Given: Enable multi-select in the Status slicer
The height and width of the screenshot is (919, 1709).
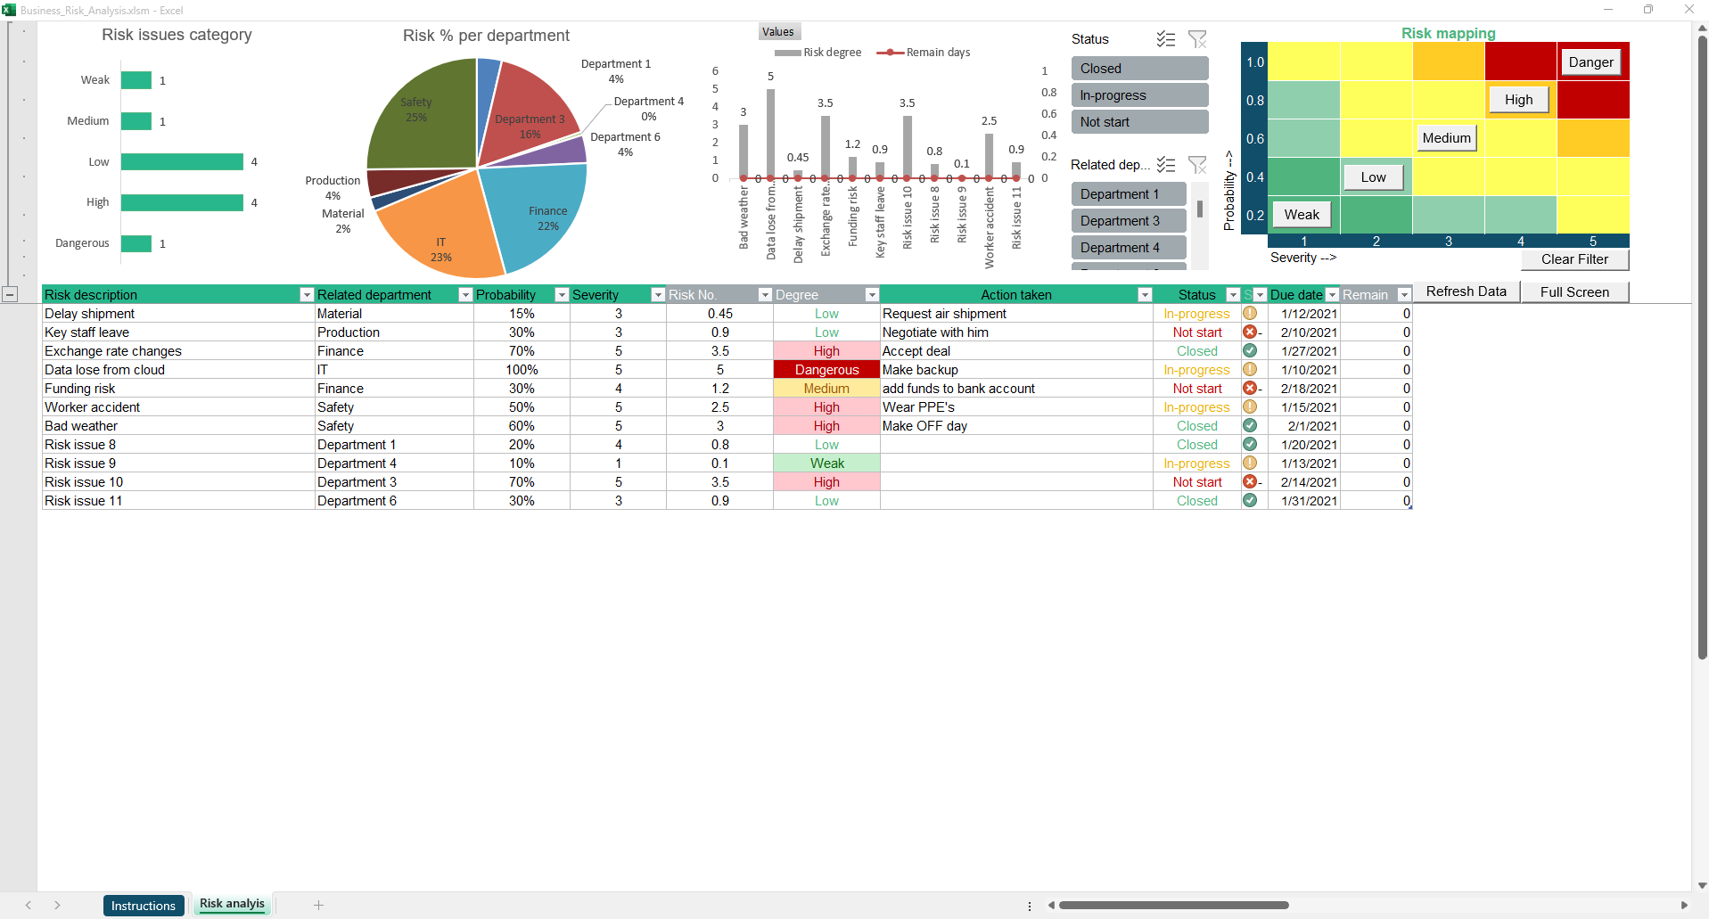Looking at the screenshot, I should coord(1165,39).
